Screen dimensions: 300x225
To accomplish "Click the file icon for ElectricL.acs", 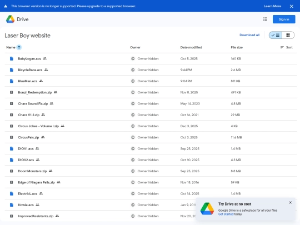I will 12,194.
